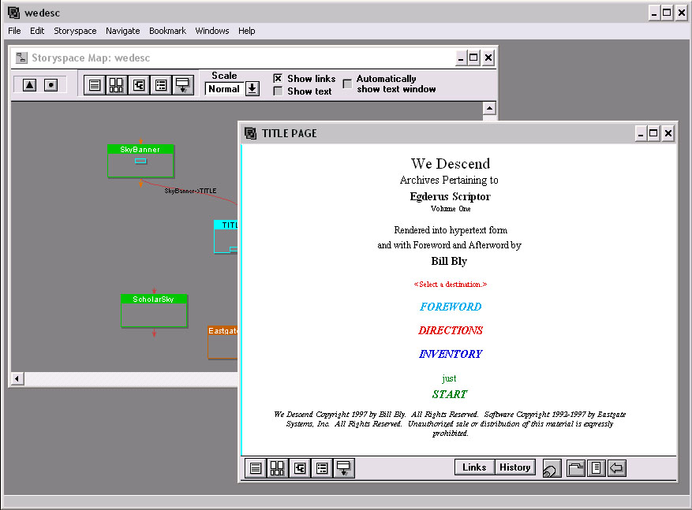The height and width of the screenshot is (510, 692).
Task: Click the page icon next to the folder icon
Action: (x=597, y=467)
